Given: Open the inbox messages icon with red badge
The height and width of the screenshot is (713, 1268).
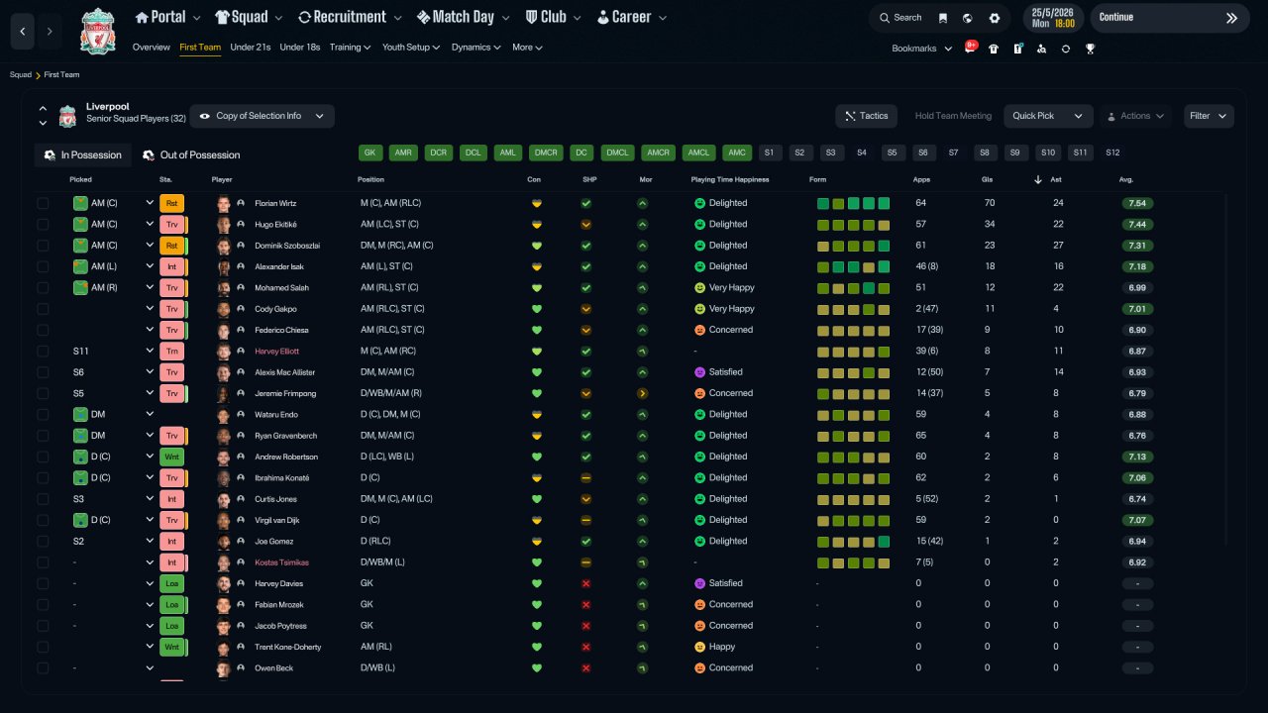Looking at the screenshot, I should [x=970, y=48].
